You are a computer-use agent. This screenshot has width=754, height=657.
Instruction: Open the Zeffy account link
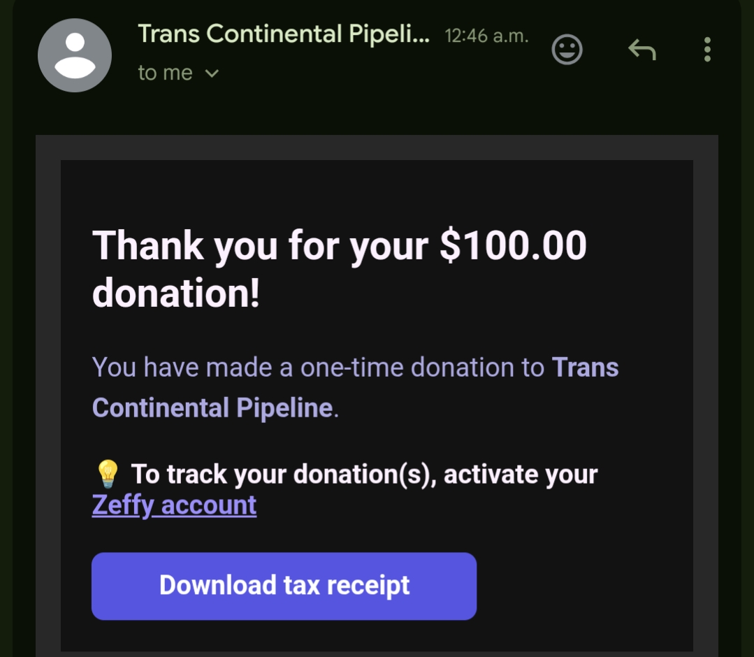point(174,505)
